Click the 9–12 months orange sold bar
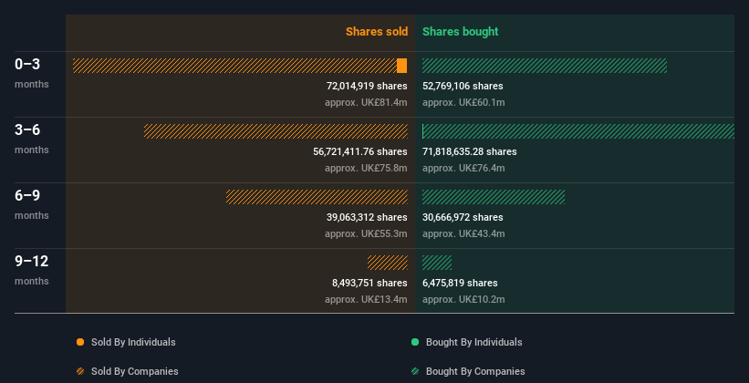 [388, 263]
